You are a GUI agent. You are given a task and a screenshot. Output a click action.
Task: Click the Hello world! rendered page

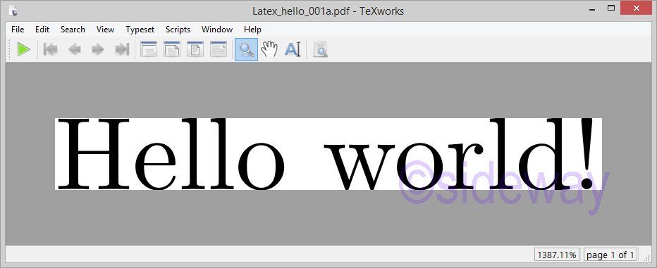[328, 154]
